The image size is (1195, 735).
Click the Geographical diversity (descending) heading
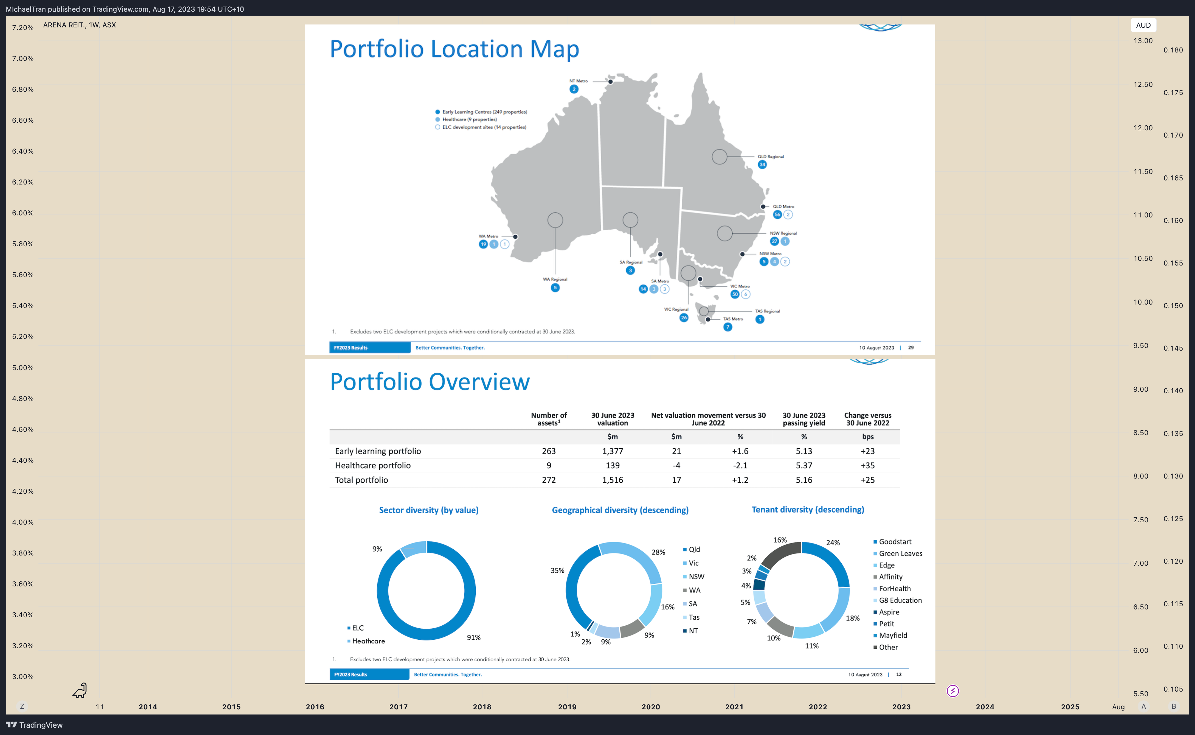click(620, 510)
